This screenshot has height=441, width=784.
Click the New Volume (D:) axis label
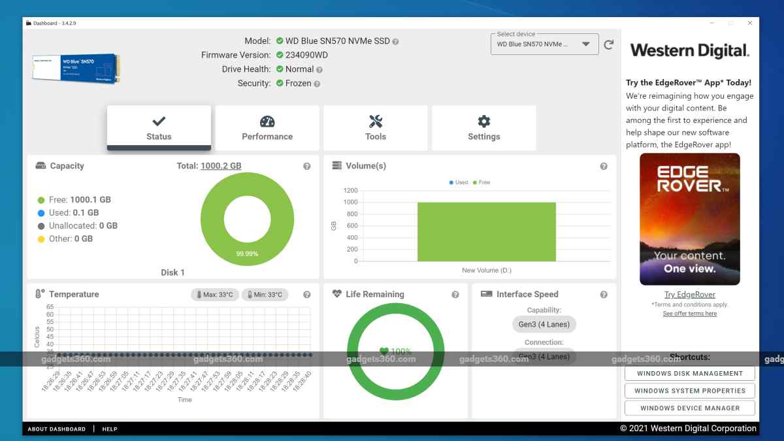click(x=486, y=270)
